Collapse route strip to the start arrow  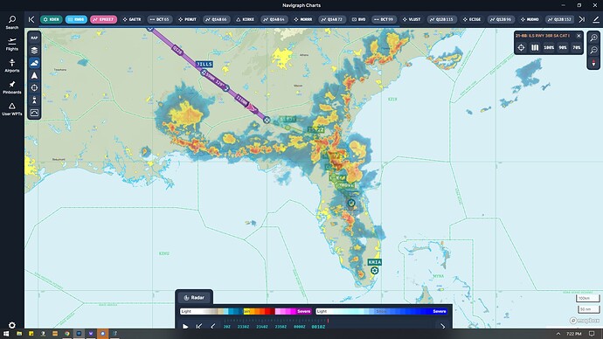click(31, 19)
